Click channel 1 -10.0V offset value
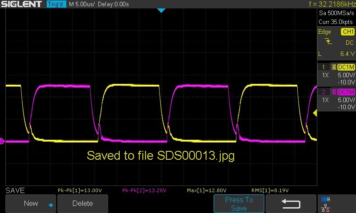 coord(346,82)
